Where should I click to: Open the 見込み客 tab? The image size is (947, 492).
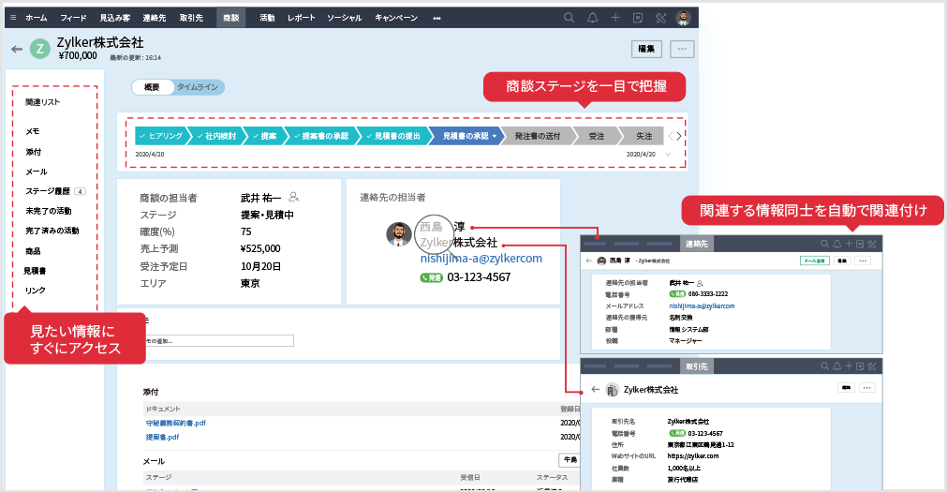(x=115, y=18)
